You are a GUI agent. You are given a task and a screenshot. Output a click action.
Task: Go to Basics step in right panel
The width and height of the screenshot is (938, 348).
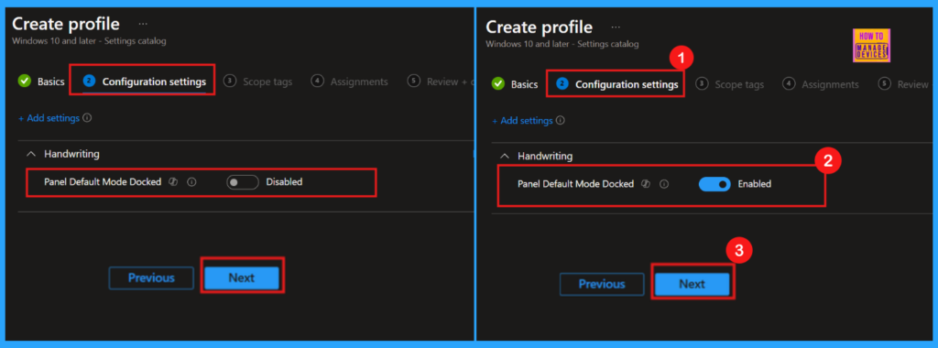click(515, 84)
